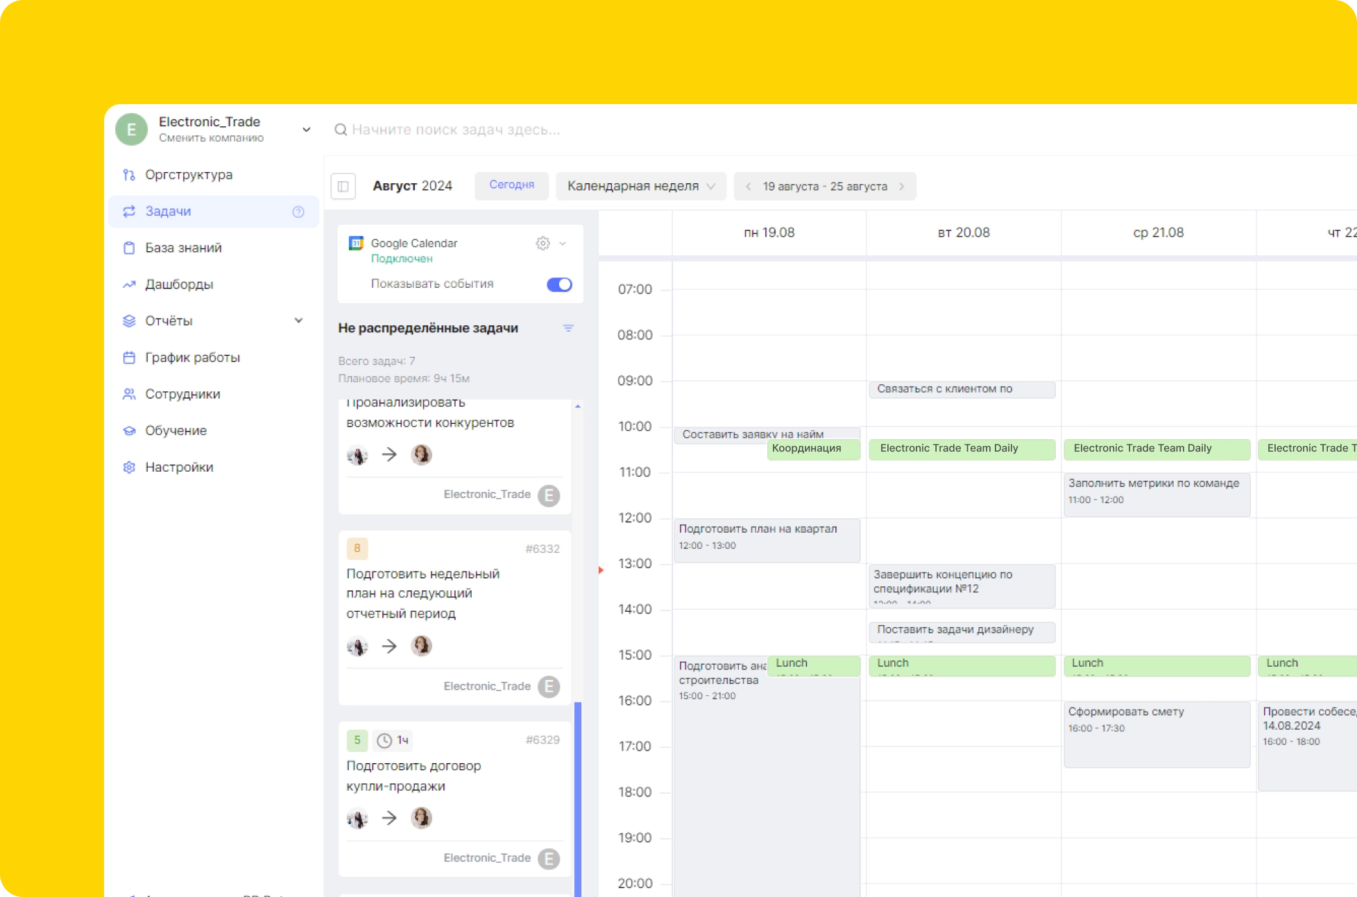Click the Оргструктура icon
This screenshot has width=1357, height=897.
coord(129,175)
